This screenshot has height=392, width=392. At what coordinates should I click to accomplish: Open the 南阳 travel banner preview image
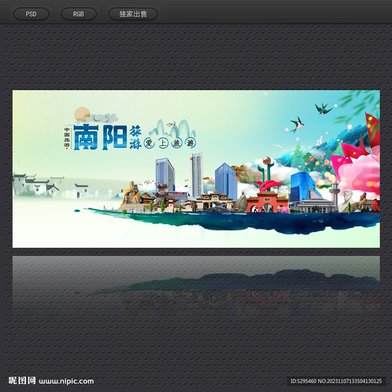click(196, 169)
